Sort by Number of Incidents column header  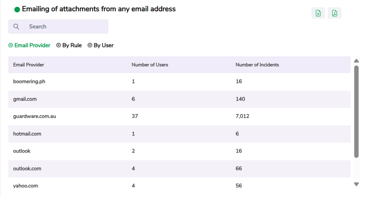click(x=257, y=65)
